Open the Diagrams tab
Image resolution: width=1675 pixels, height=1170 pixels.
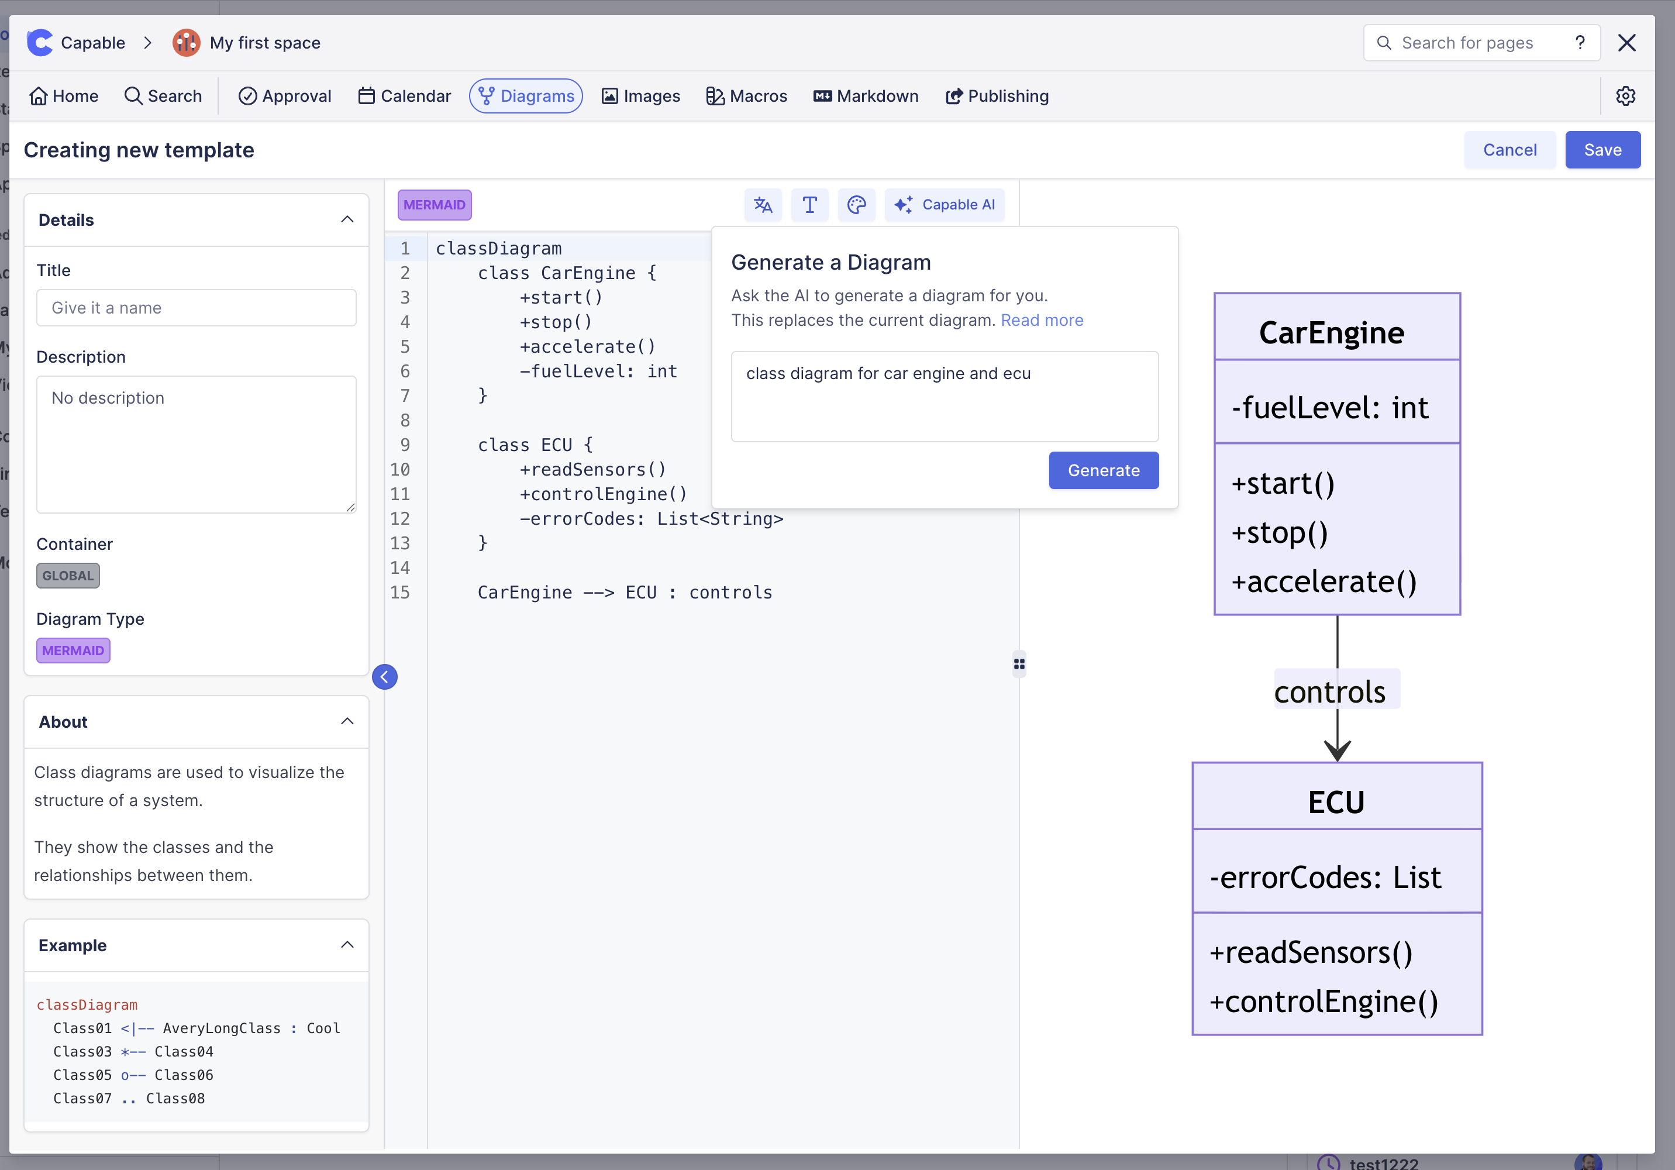pos(526,95)
